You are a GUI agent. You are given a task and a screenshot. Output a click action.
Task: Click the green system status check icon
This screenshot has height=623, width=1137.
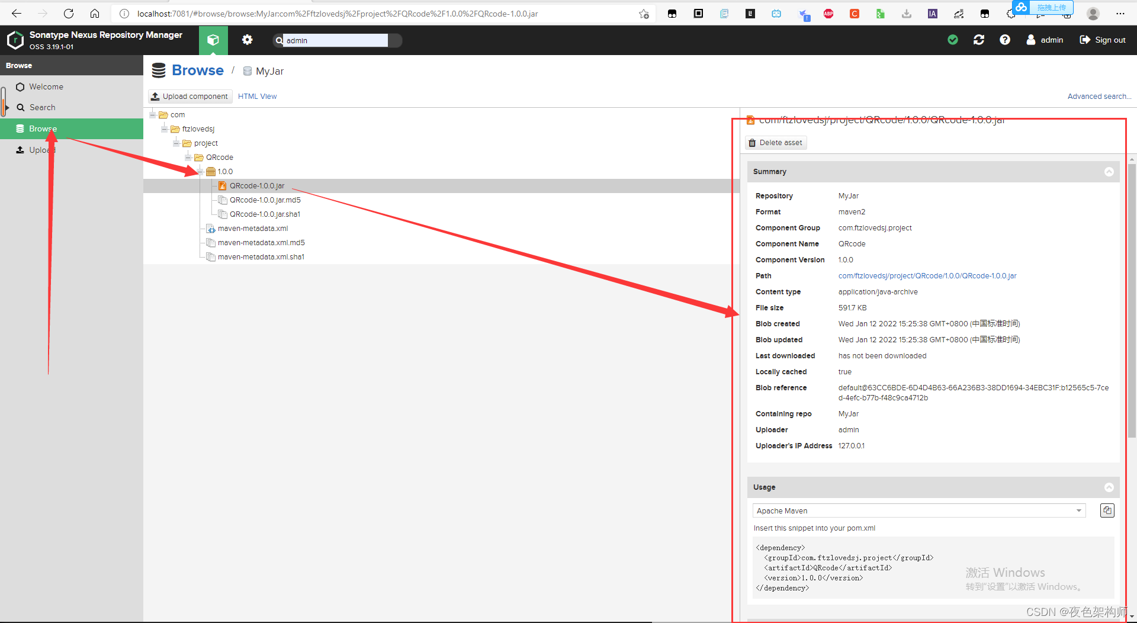click(x=953, y=40)
